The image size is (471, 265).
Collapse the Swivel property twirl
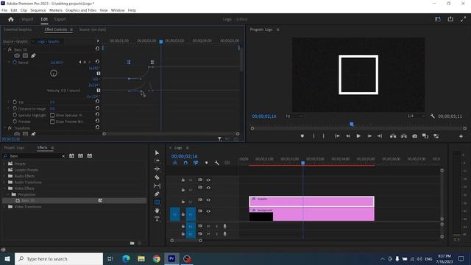coord(9,62)
